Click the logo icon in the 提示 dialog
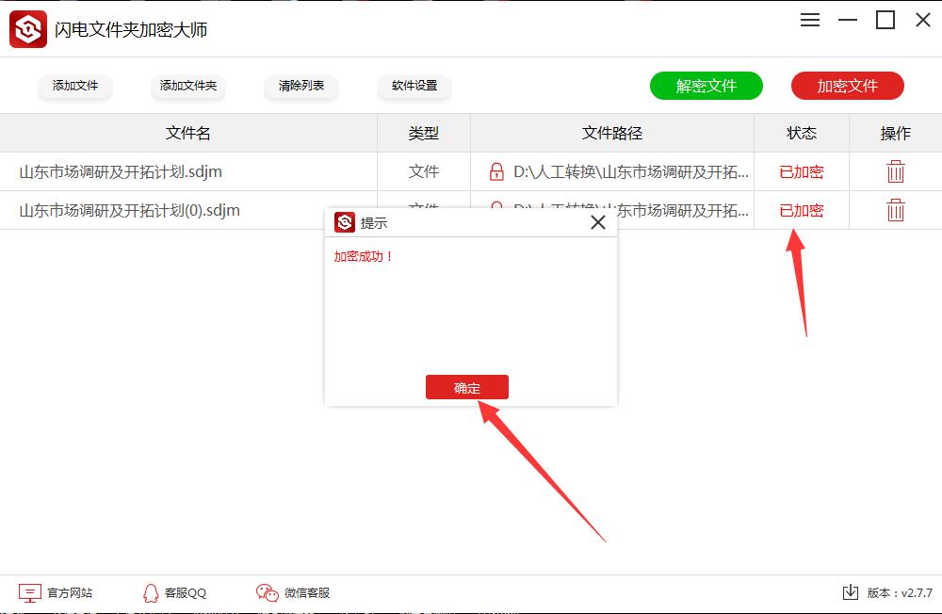Screen dimensions: 942x614 point(345,222)
